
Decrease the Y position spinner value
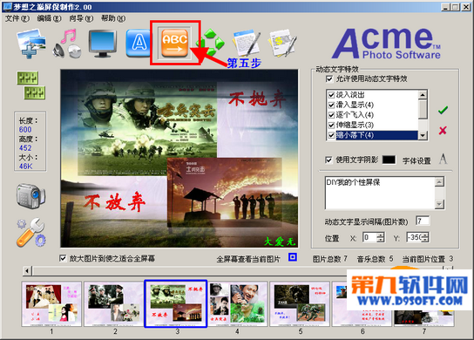[x=425, y=240]
